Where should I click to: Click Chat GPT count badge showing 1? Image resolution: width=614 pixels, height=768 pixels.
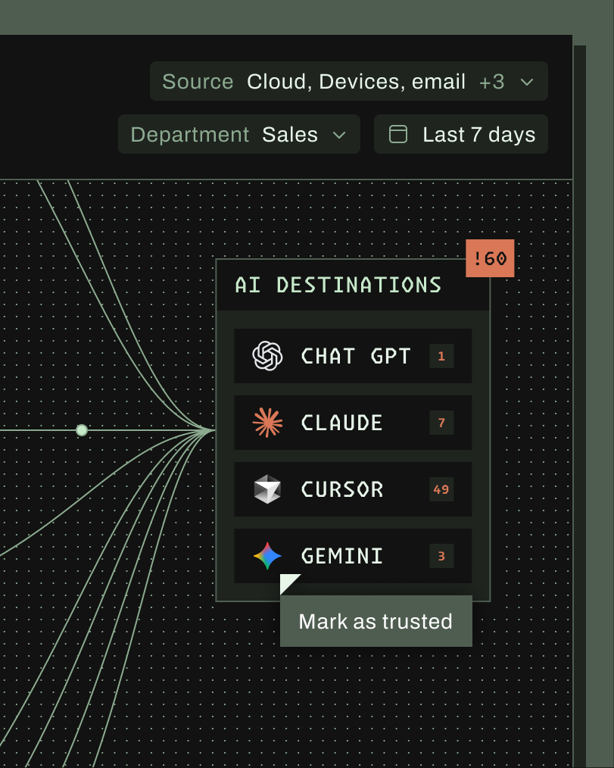[441, 356]
